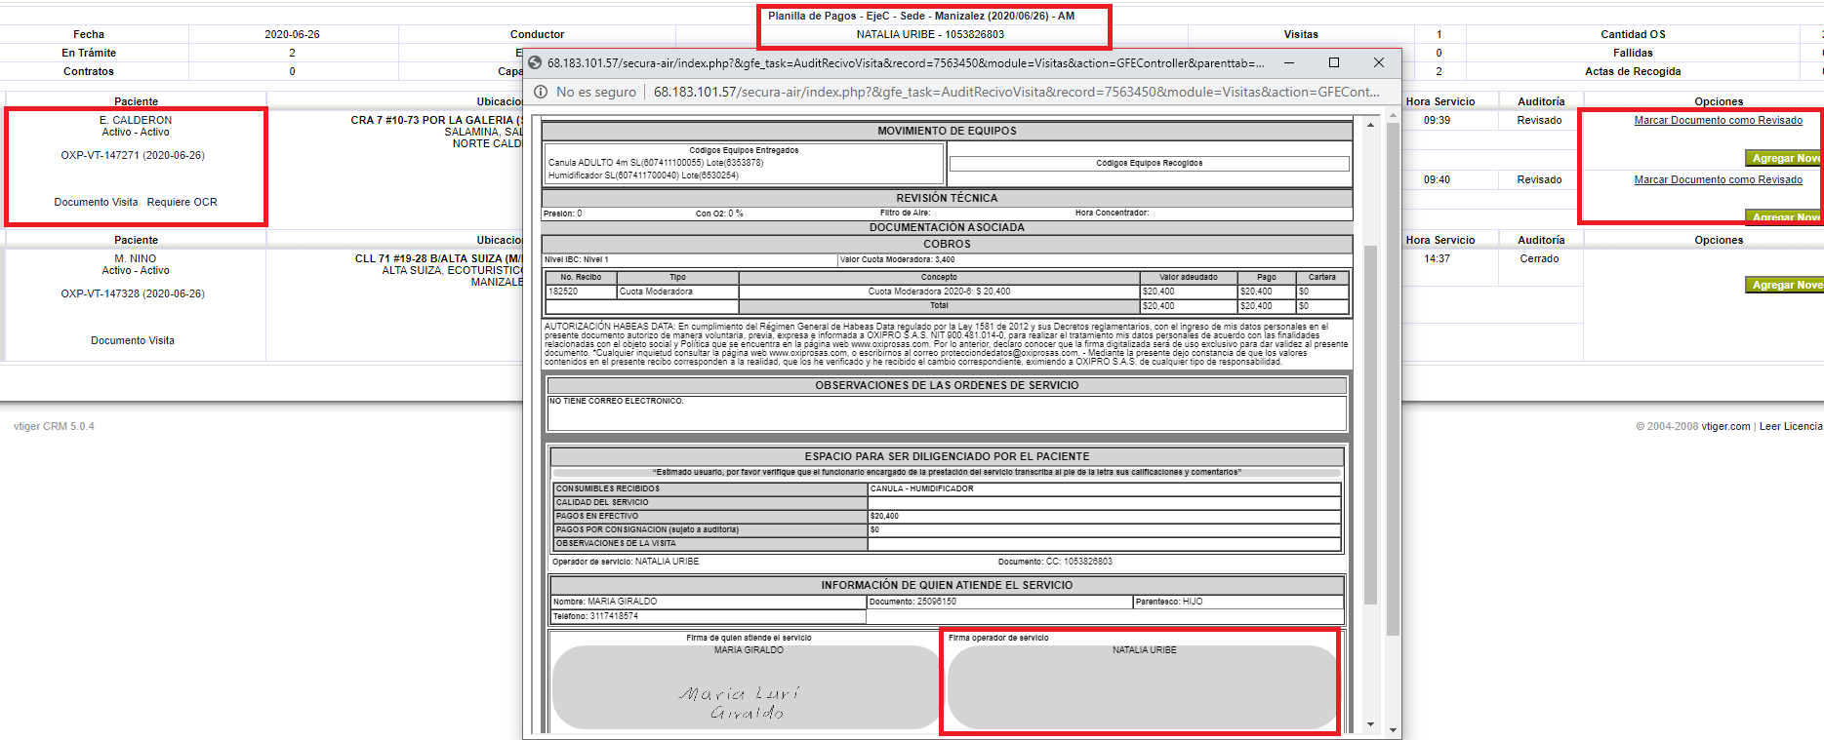Click the Planilla de Pagos title text
The height and width of the screenshot is (740, 1824).
tap(921, 16)
